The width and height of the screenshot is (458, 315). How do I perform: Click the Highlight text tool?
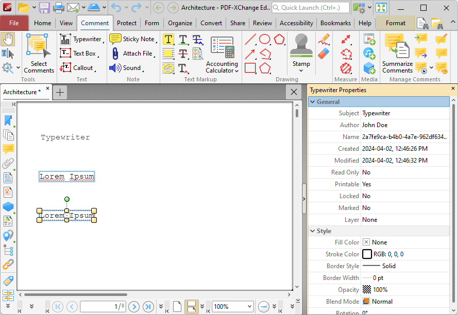tap(168, 40)
